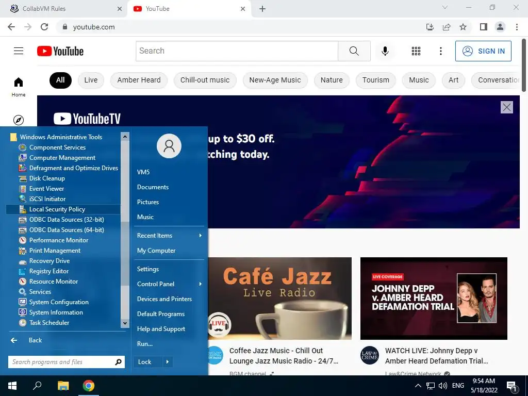Open the Explore compass icon in sidebar
This screenshot has height=396, width=528.
tap(19, 120)
